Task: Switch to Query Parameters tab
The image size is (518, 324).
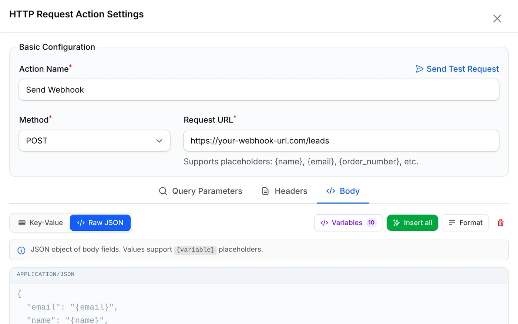Action: pyautogui.click(x=201, y=191)
